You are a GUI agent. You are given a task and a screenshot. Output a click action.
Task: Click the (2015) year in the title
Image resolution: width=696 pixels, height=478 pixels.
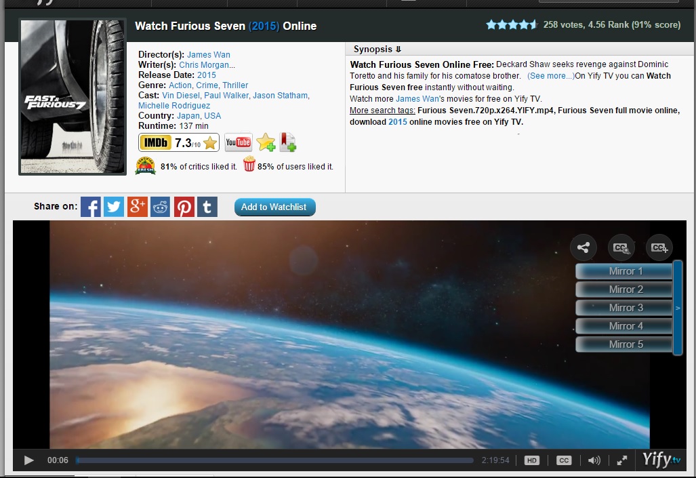click(264, 26)
